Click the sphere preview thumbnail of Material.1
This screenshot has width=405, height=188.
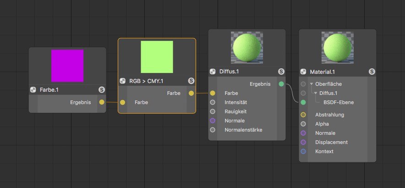coord(338,48)
